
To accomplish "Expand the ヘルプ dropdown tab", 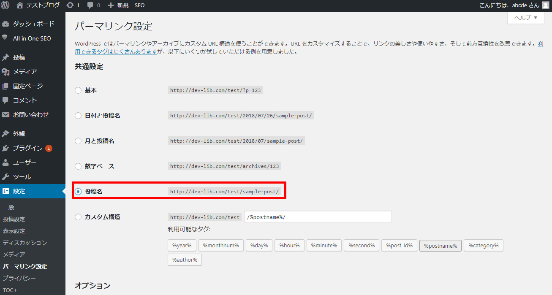I will [x=525, y=18].
